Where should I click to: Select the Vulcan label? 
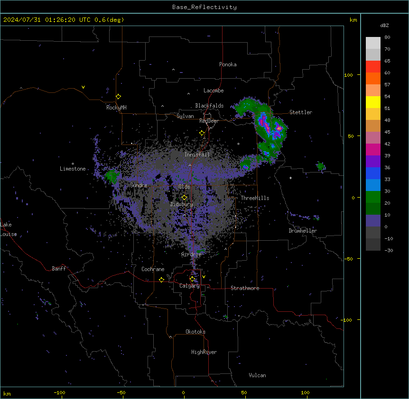(257, 375)
